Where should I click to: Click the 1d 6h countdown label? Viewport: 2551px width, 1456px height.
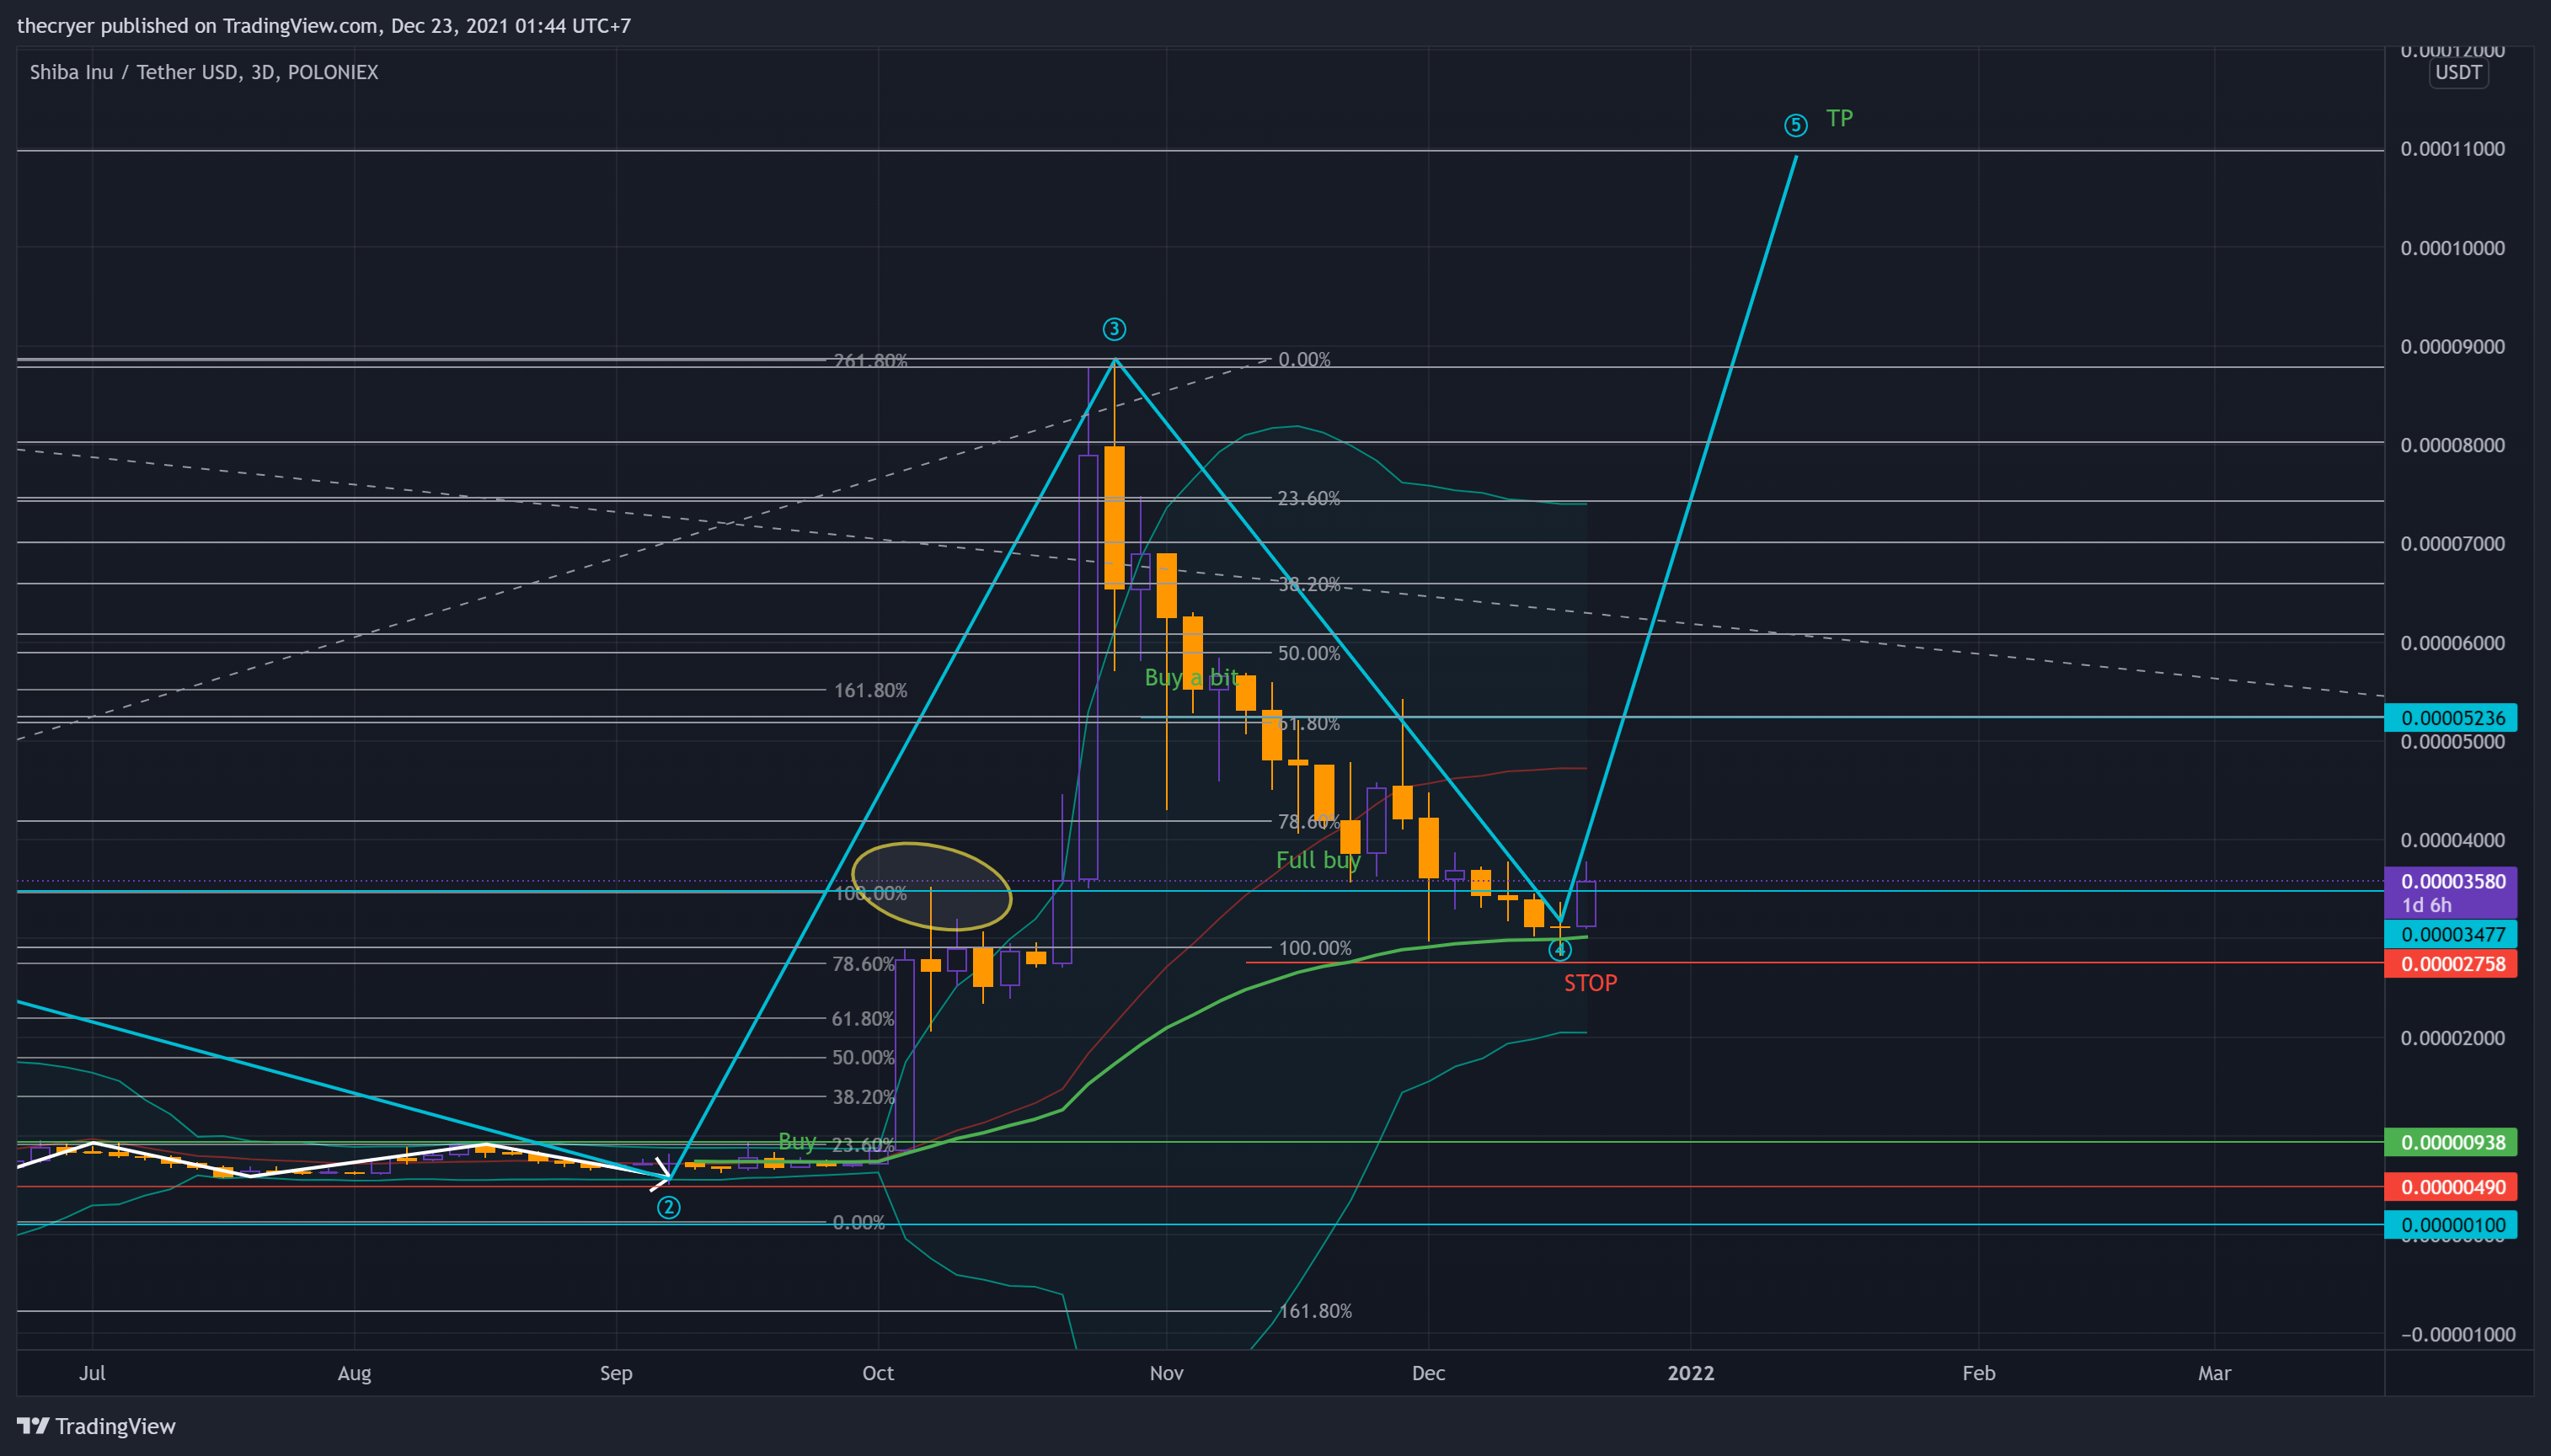click(x=2427, y=905)
